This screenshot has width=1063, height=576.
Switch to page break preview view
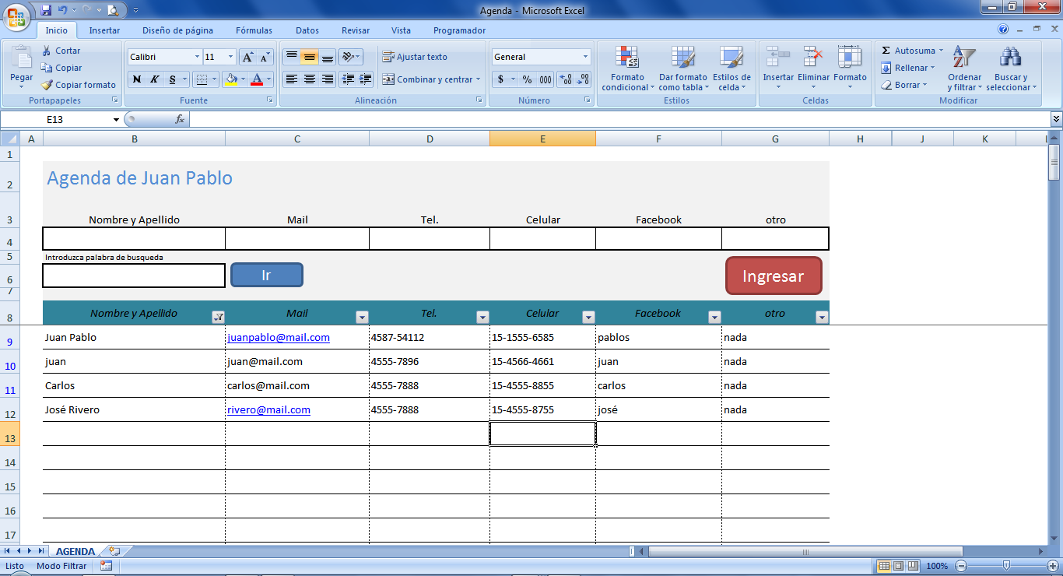pyautogui.click(x=913, y=566)
